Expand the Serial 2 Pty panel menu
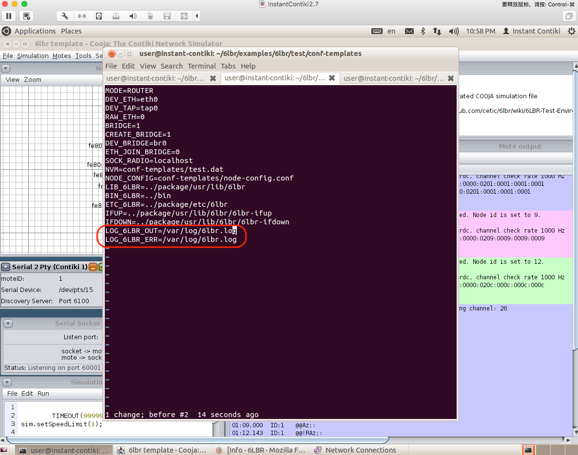This screenshot has width=578, height=455. pyautogui.click(x=6, y=267)
